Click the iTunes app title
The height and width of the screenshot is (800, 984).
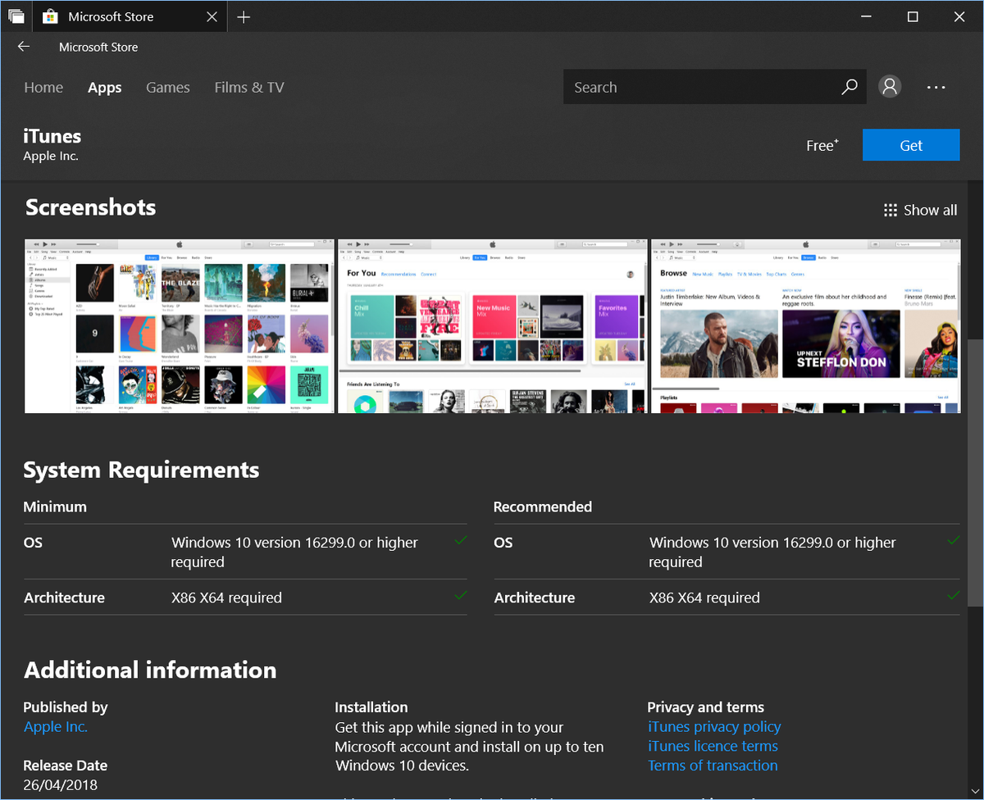(52, 136)
